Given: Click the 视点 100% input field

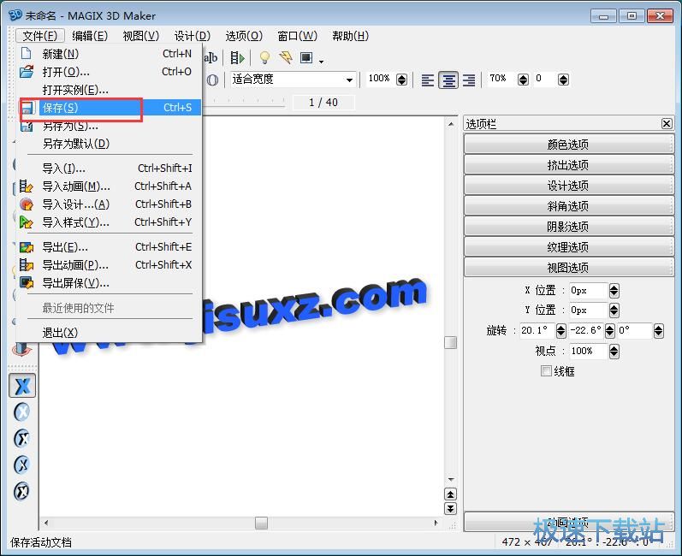Looking at the screenshot, I should click(588, 352).
